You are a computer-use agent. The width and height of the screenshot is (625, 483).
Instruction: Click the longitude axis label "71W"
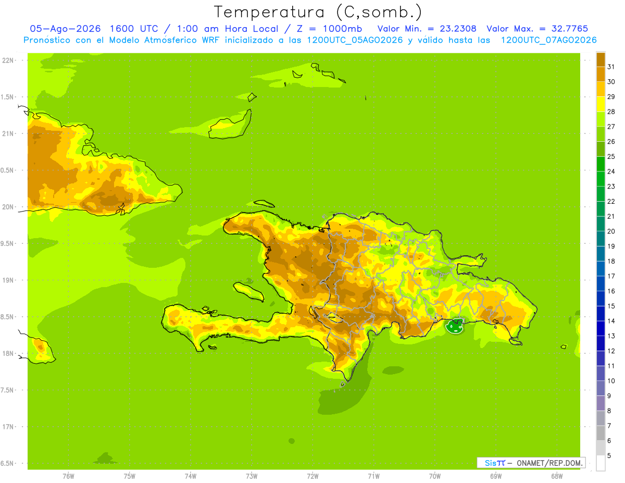pyautogui.click(x=373, y=476)
